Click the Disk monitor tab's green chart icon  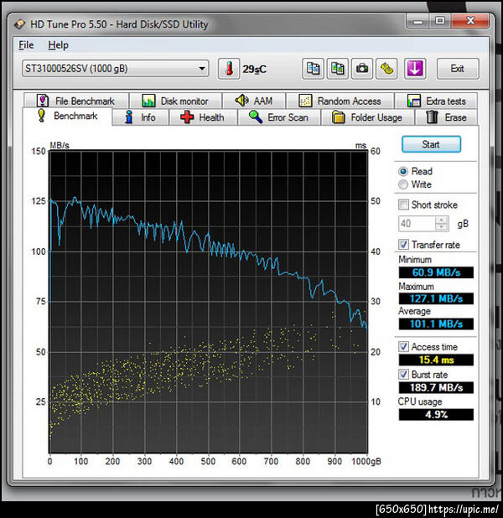point(148,101)
